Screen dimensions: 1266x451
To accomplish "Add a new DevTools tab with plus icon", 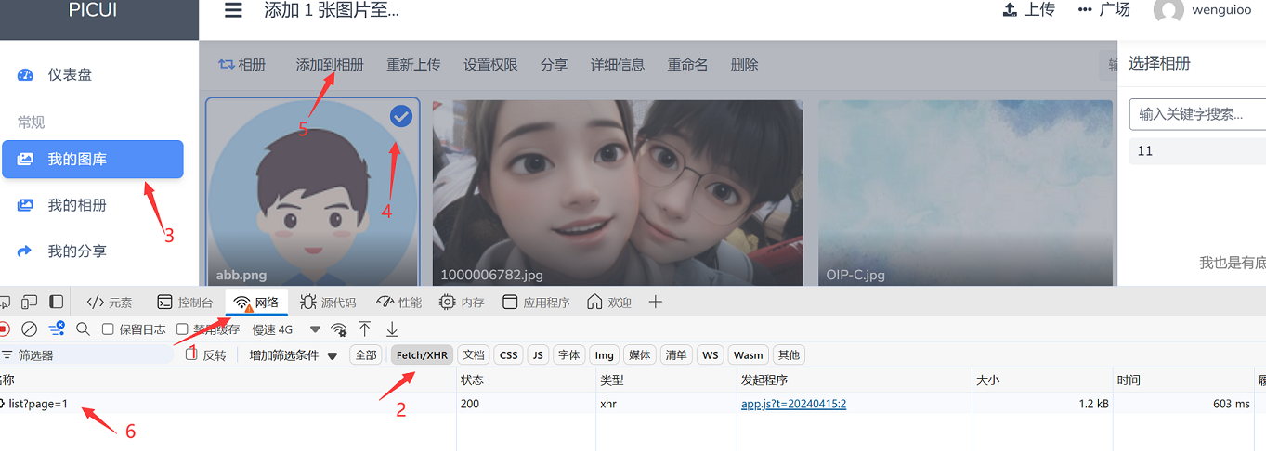I will (x=656, y=303).
